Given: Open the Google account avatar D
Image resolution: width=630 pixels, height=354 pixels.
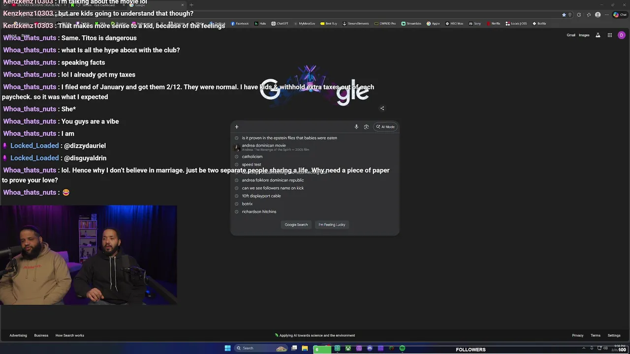Looking at the screenshot, I should click(x=621, y=35).
